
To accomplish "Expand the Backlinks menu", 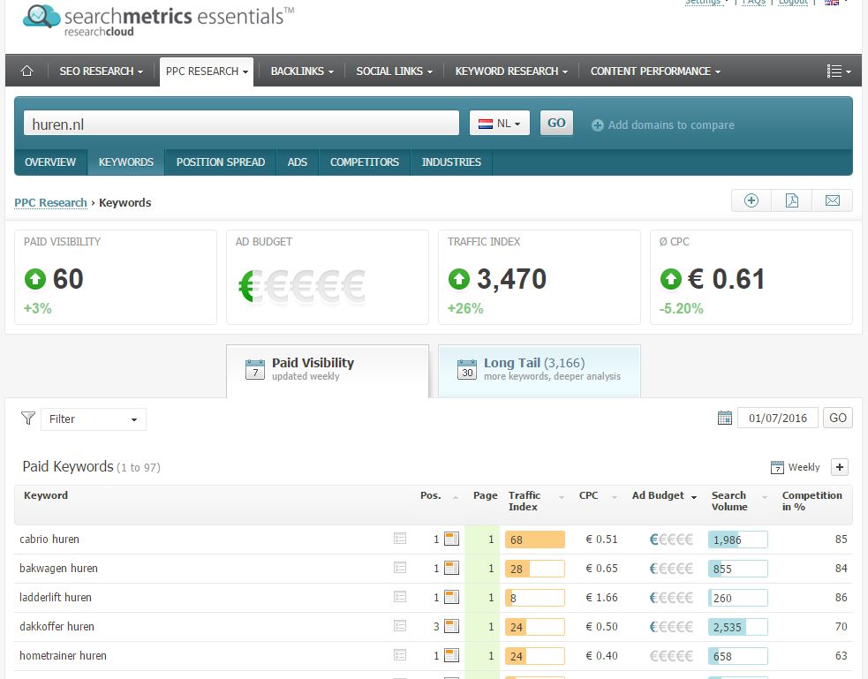I will tap(302, 72).
